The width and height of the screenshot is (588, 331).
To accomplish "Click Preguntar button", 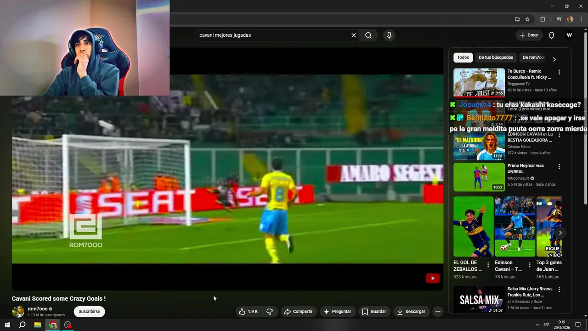I will point(338,312).
